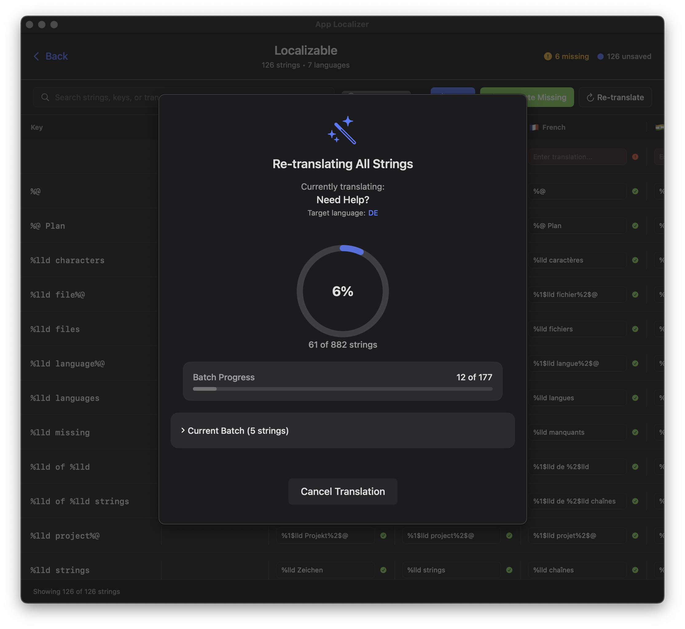Screen dimensions: 685x629
Task: Go Back to the previous screen
Action: [51, 56]
